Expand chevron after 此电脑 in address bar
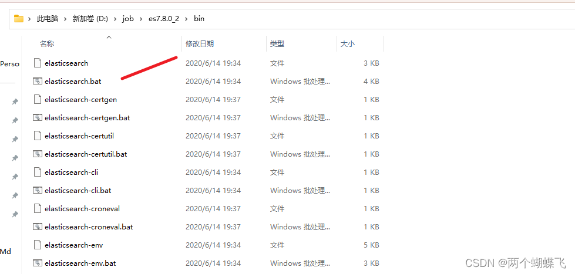The height and width of the screenshot is (274, 575). tap(65, 19)
